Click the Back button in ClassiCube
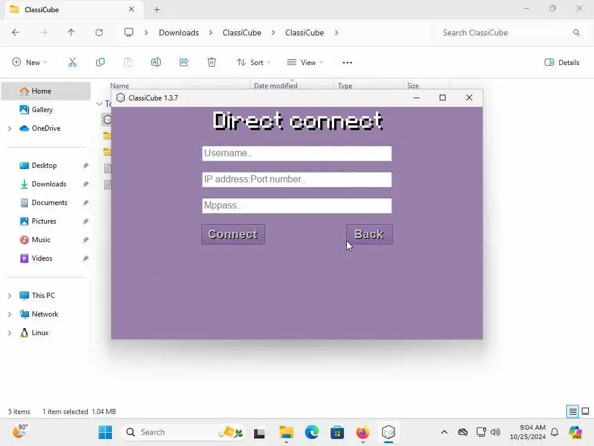This screenshot has height=446, width=594. (370, 235)
